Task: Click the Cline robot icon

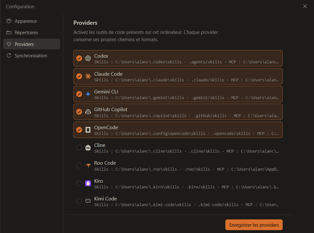Action: (88, 148)
